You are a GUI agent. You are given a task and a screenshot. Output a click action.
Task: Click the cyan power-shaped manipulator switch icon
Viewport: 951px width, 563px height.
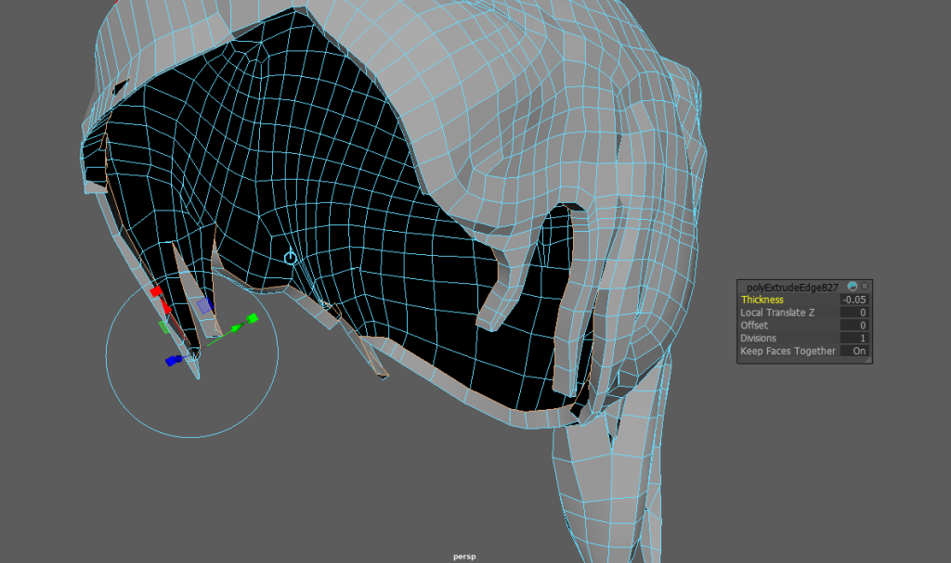click(x=291, y=257)
